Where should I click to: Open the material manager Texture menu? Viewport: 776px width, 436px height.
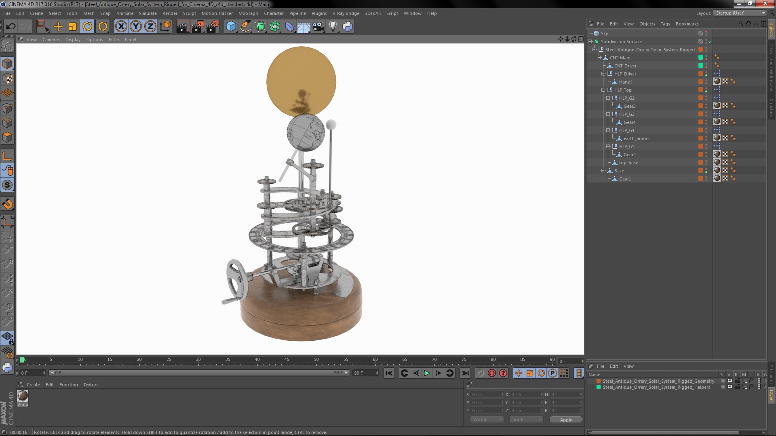pos(91,385)
